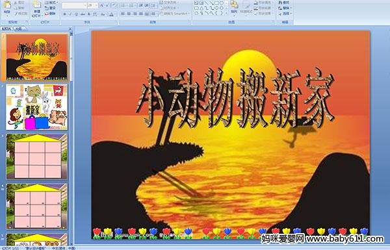
Task: Select the Format Painter tool
Action: click(x=21, y=14)
